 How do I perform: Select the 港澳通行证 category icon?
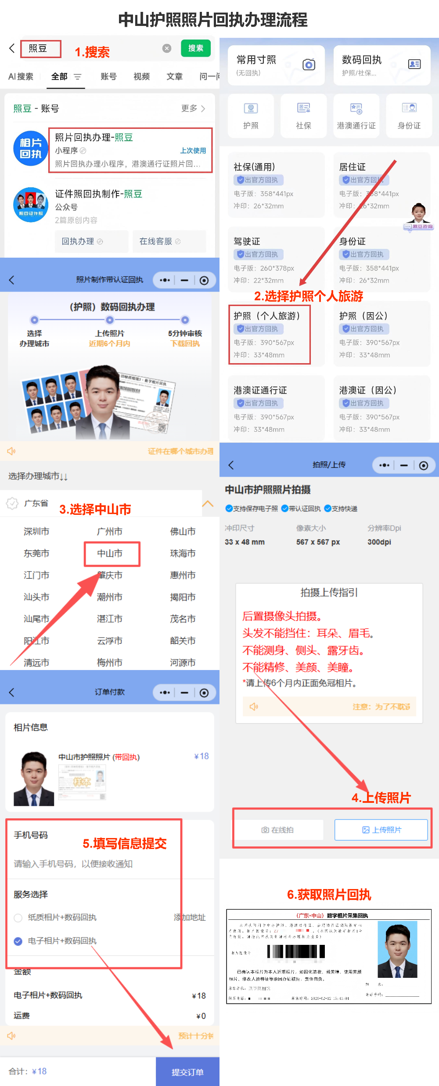tap(356, 116)
